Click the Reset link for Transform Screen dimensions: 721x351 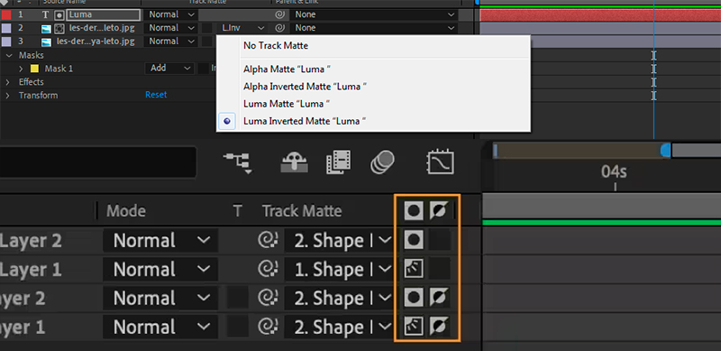[156, 95]
